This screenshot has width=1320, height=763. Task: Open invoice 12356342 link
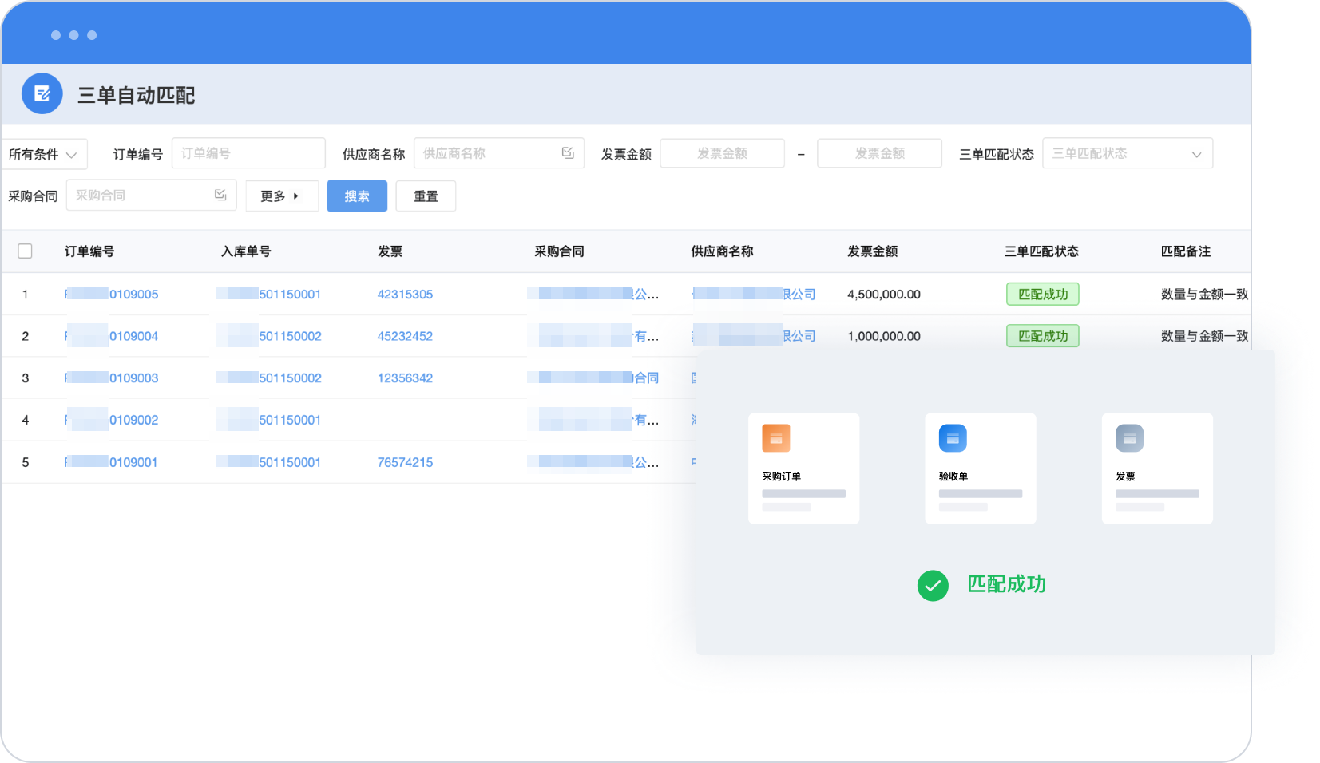[405, 378]
